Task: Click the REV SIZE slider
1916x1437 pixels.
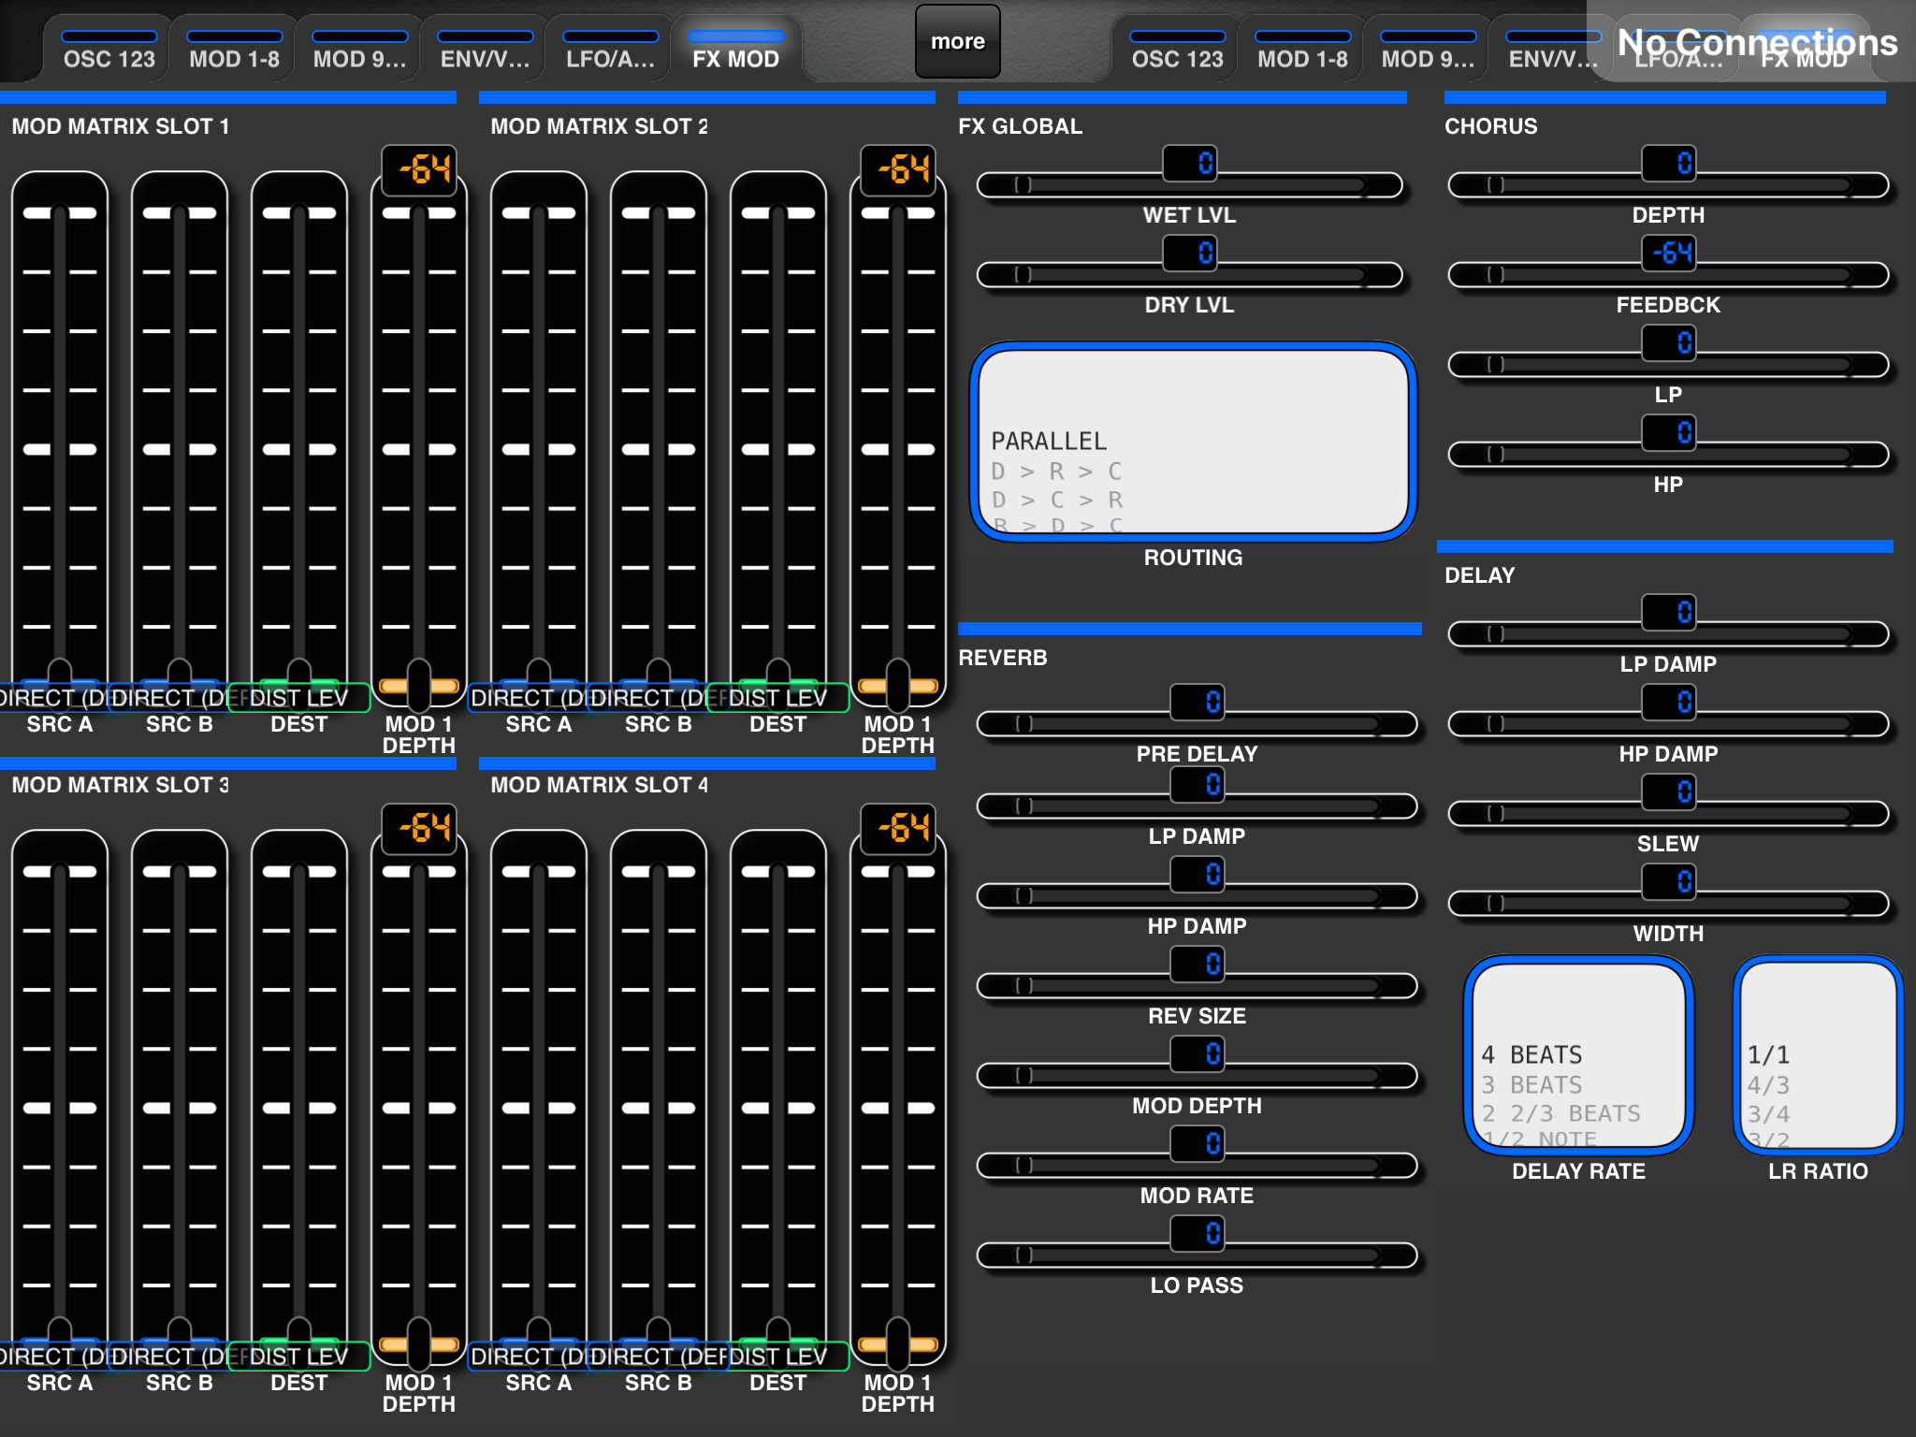Action: click(1197, 985)
